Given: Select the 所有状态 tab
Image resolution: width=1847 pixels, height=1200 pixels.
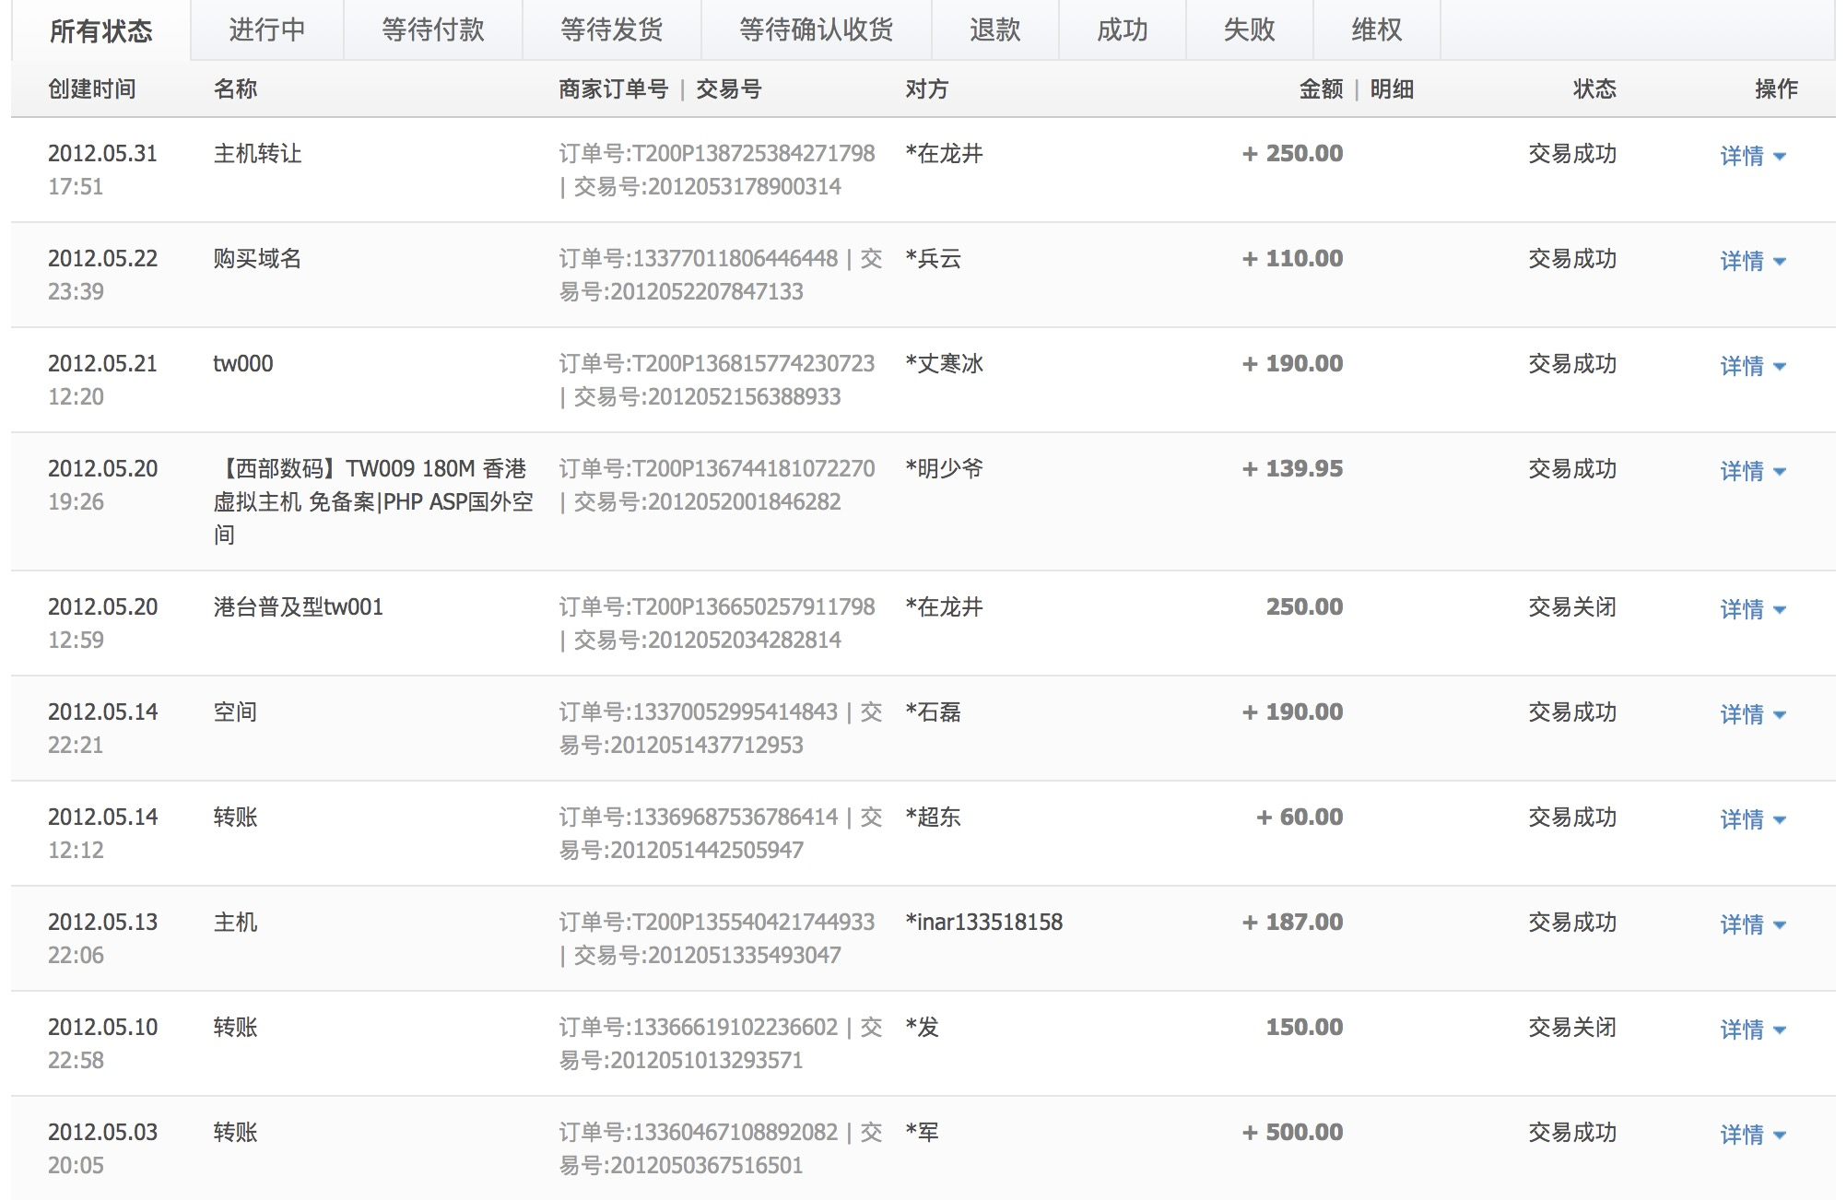Looking at the screenshot, I should [x=100, y=31].
